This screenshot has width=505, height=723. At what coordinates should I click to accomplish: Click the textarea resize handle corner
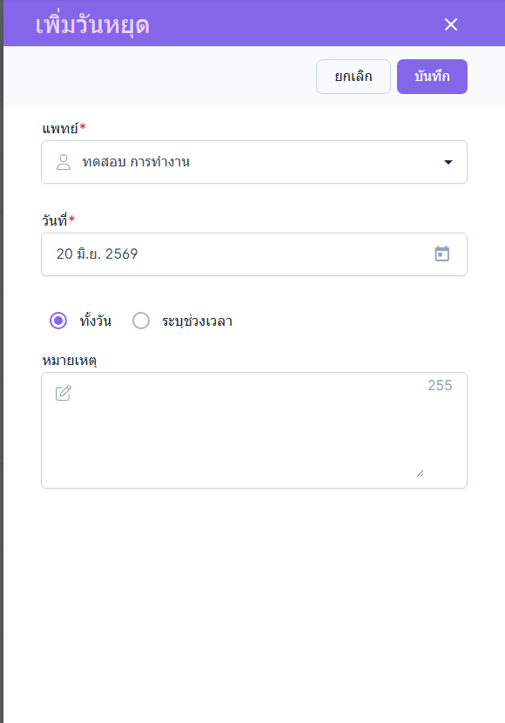[420, 474]
